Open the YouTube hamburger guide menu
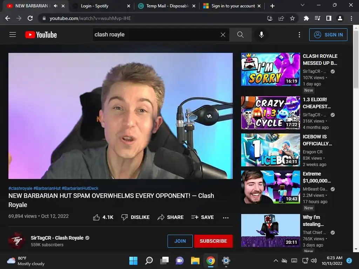This screenshot has height=269, width=359. pyautogui.click(x=13, y=35)
